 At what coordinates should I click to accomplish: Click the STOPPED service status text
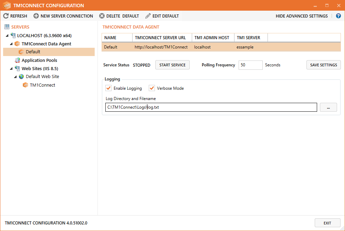click(142, 65)
